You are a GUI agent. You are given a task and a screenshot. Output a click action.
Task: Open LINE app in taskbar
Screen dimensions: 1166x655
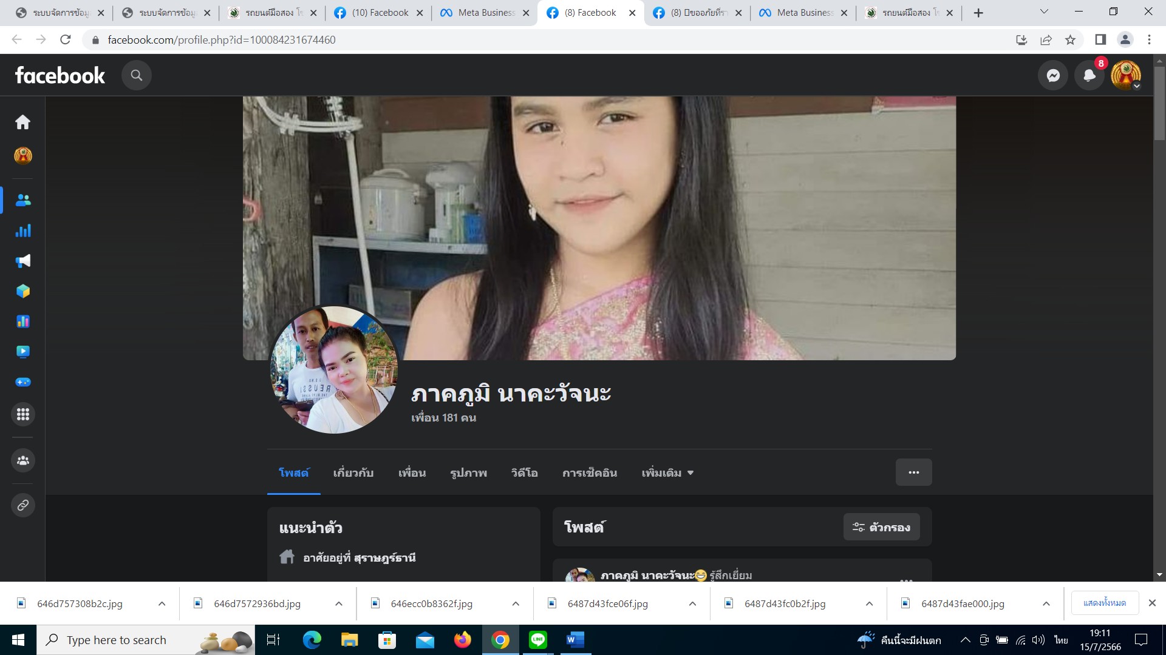537,640
